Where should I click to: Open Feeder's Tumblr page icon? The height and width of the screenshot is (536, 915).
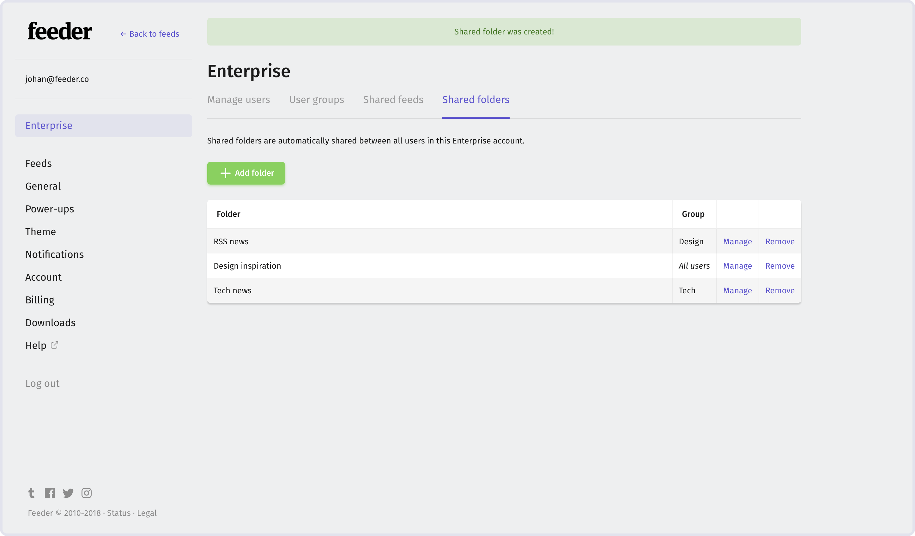[x=31, y=493]
